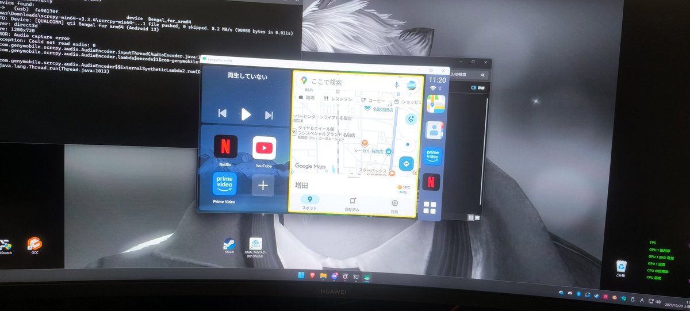Click the Explorer search box behind
The height and width of the screenshot is (311, 690).
click(468, 75)
